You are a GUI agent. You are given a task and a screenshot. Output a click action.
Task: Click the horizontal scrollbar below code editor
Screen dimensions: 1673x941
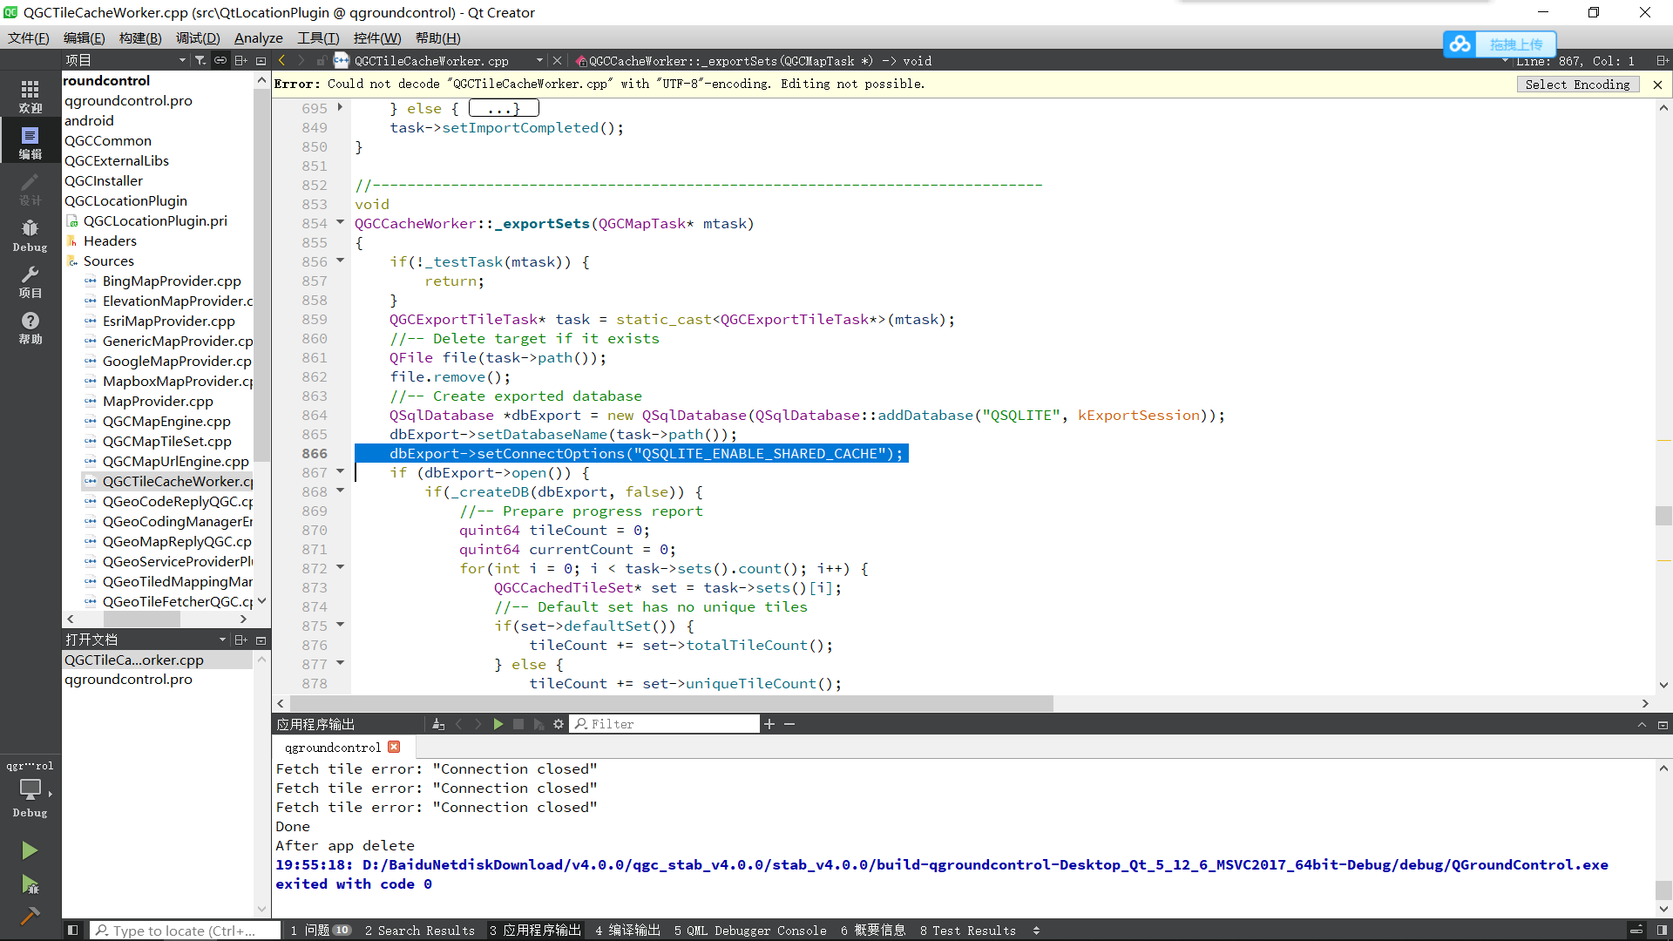point(671,703)
